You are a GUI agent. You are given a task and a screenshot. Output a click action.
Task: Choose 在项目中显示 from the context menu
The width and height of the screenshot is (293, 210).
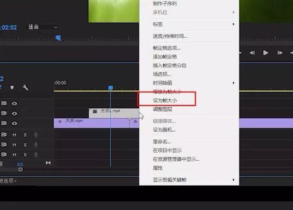[167, 150]
